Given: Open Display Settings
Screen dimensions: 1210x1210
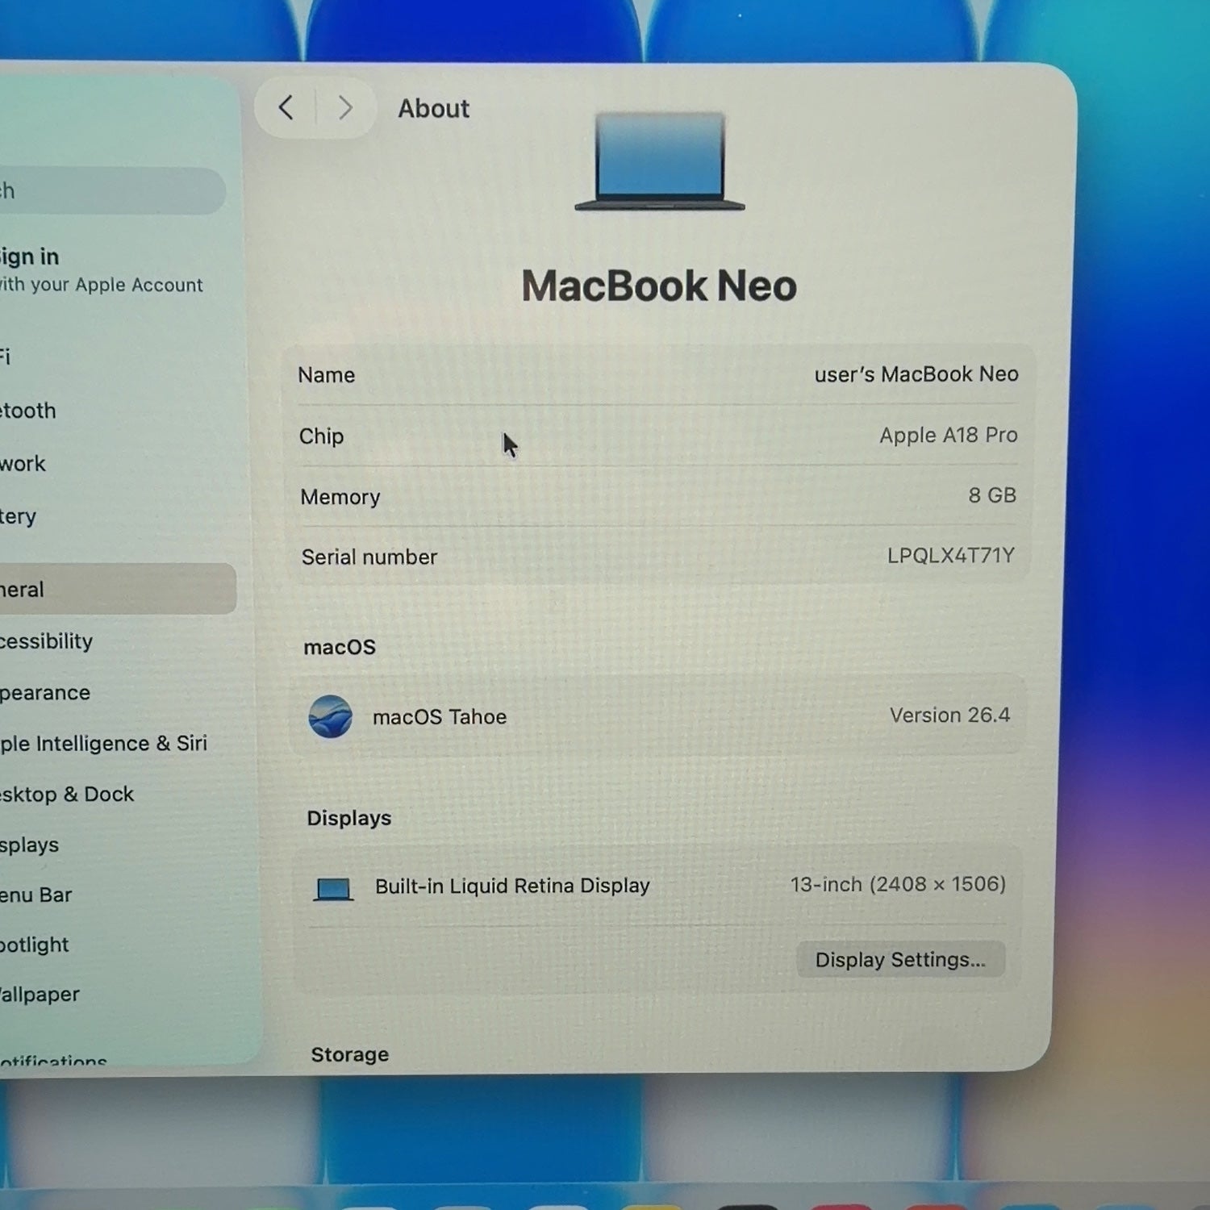Looking at the screenshot, I should [900, 959].
